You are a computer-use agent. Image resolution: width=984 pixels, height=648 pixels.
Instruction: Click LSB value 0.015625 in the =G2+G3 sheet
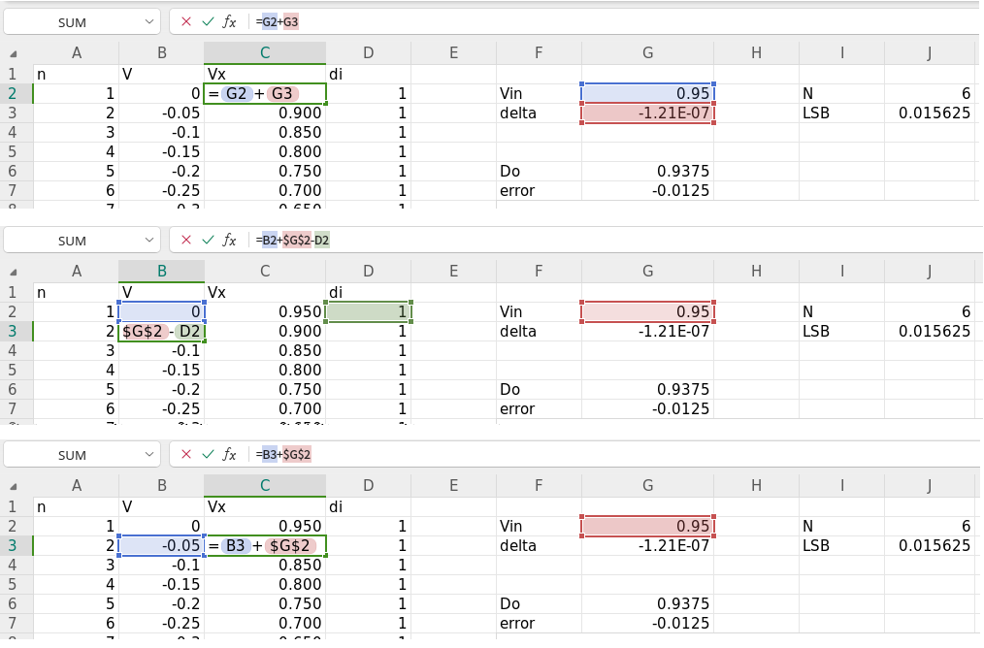[929, 113]
